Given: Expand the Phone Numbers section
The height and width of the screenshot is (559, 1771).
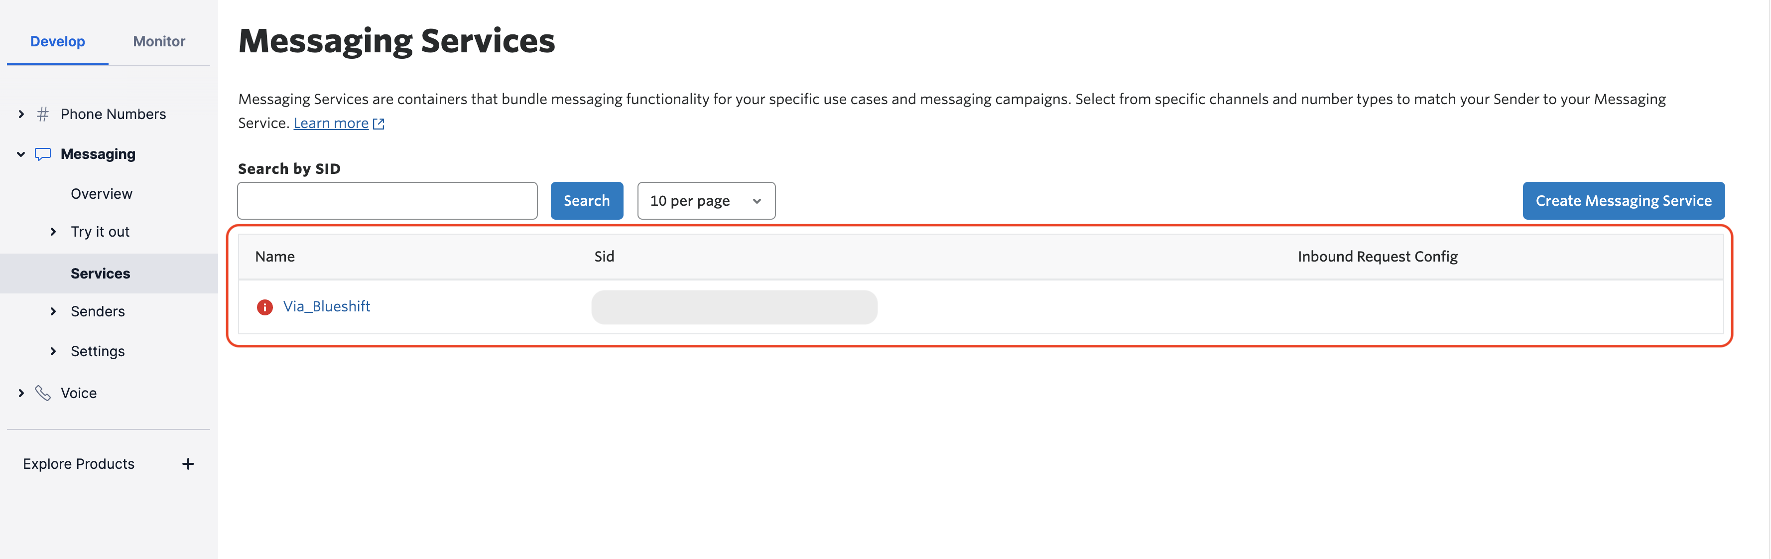Looking at the screenshot, I should (x=21, y=114).
